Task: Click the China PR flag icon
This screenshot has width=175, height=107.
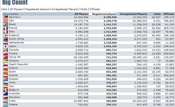Action: 6,57
